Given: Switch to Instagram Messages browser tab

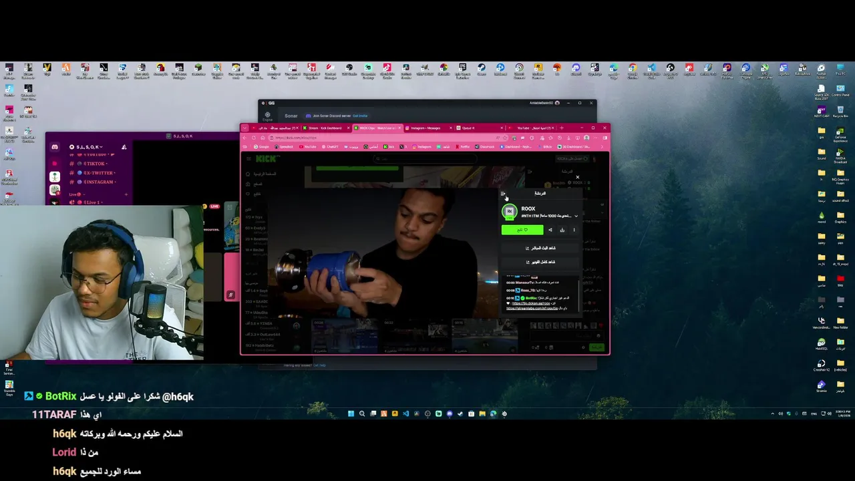Looking at the screenshot, I should [427, 128].
